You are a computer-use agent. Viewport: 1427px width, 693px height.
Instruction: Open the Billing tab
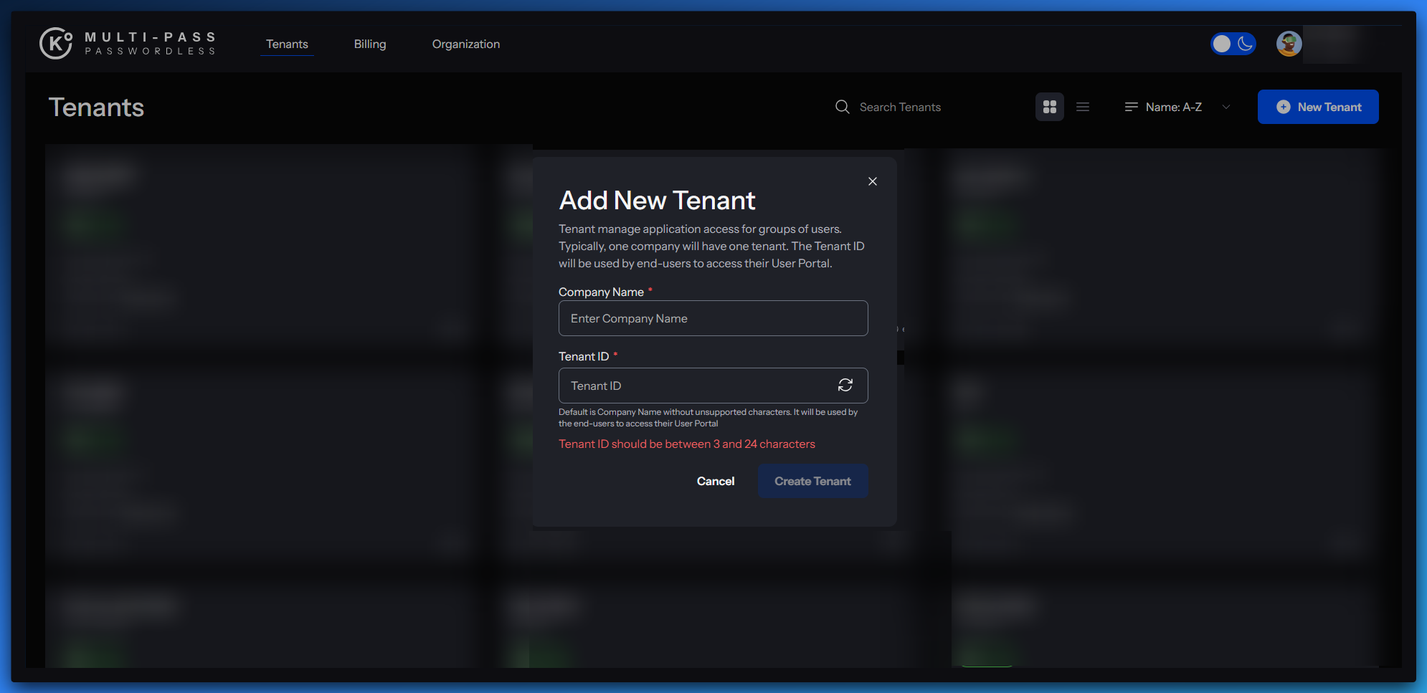coord(370,44)
